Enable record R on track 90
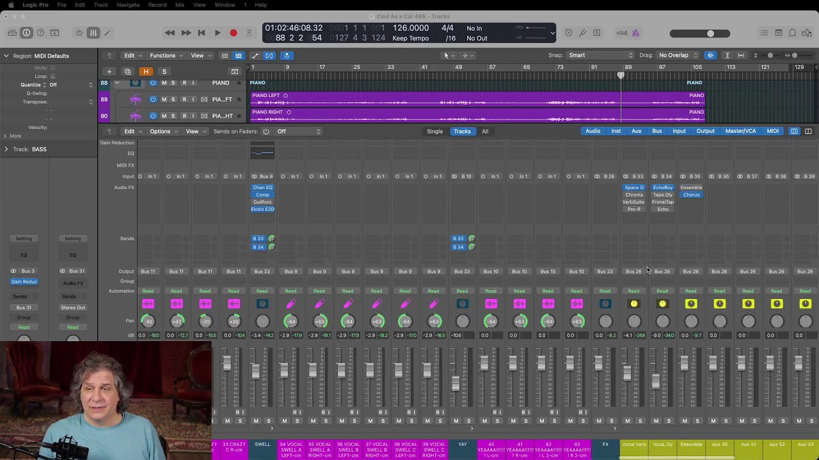Viewport: 819px width, 460px height. [x=184, y=116]
